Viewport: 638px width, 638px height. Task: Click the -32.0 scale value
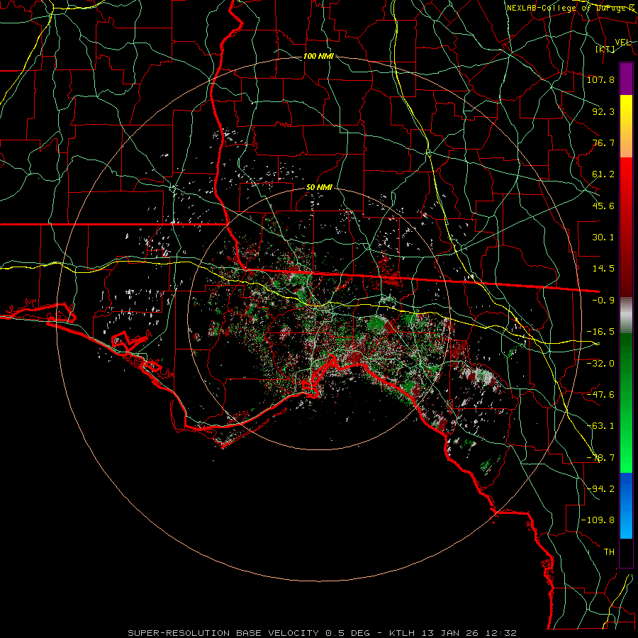tap(600, 363)
